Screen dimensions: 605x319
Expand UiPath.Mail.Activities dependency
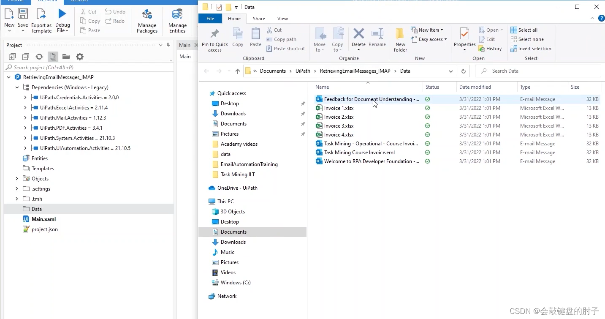25,118
